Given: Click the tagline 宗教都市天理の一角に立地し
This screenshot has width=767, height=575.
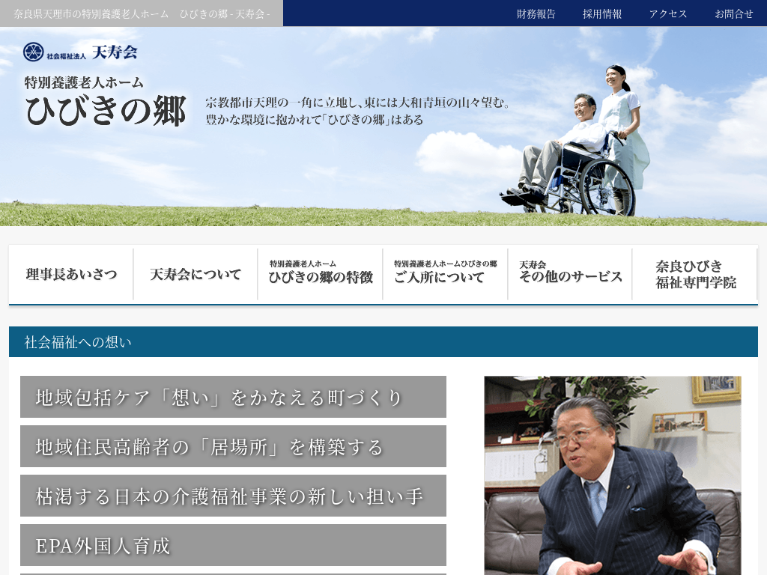Looking at the screenshot, I should tap(282, 103).
